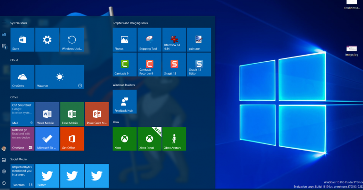The image size is (363, 190).
Task: Open the Snagit 13 tile
Action: pos(174,65)
